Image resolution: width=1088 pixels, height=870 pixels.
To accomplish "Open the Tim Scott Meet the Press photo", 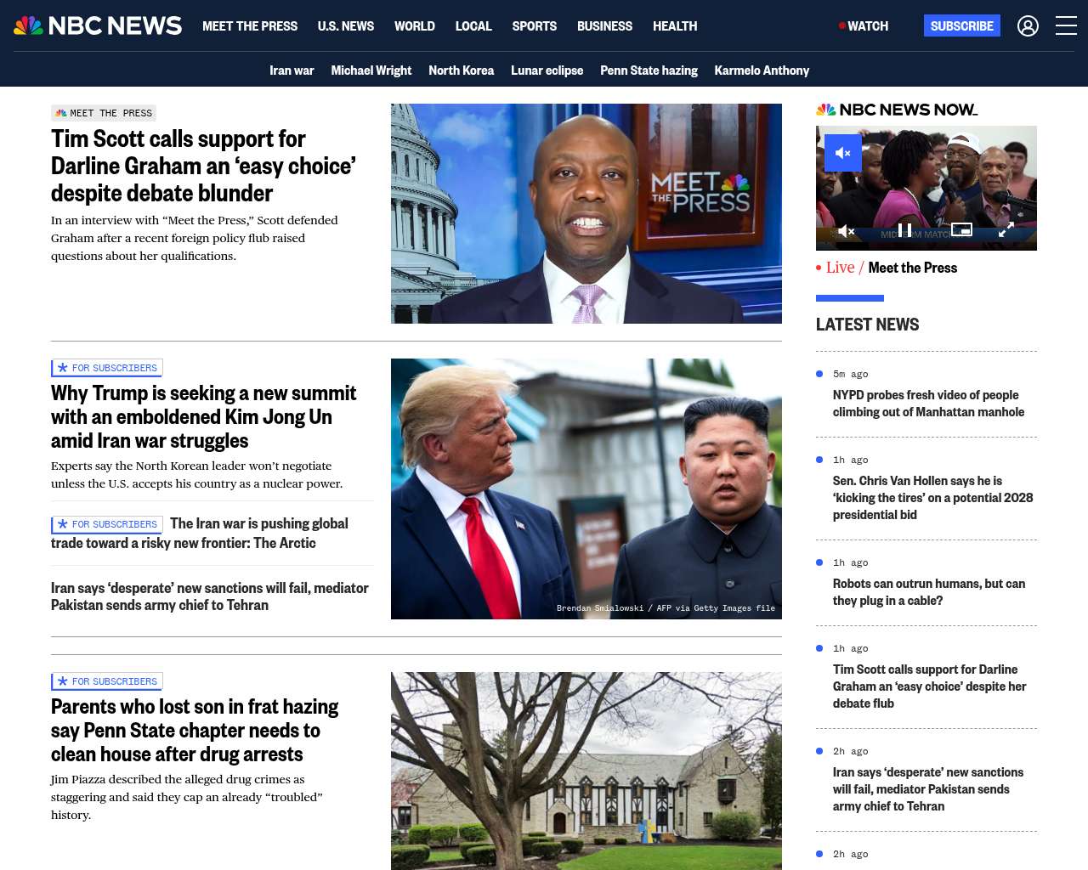I will click(586, 213).
